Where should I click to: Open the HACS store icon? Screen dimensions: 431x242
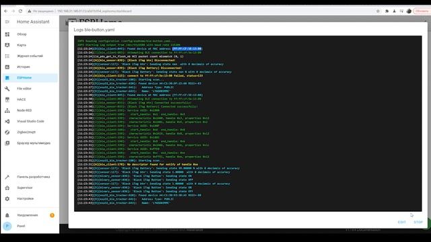coord(7,99)
